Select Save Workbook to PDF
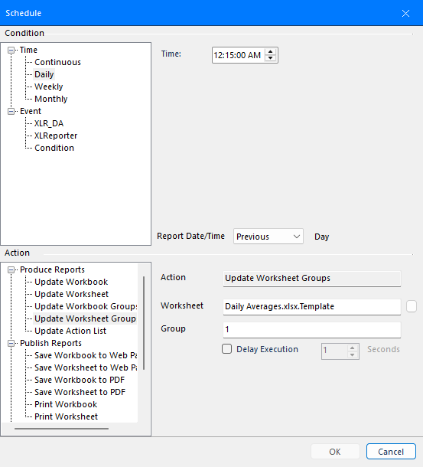The image size is (423, 467). 80,380
